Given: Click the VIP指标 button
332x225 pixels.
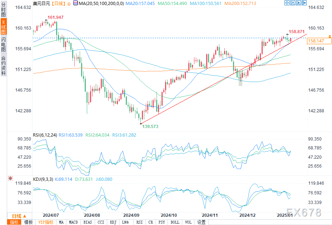Looking at the screenshot, I should point(46,222).
